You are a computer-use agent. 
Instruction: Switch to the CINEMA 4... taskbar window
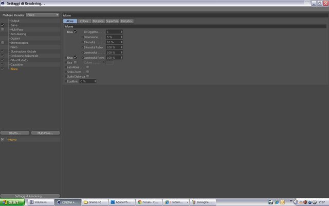[68, 202]
